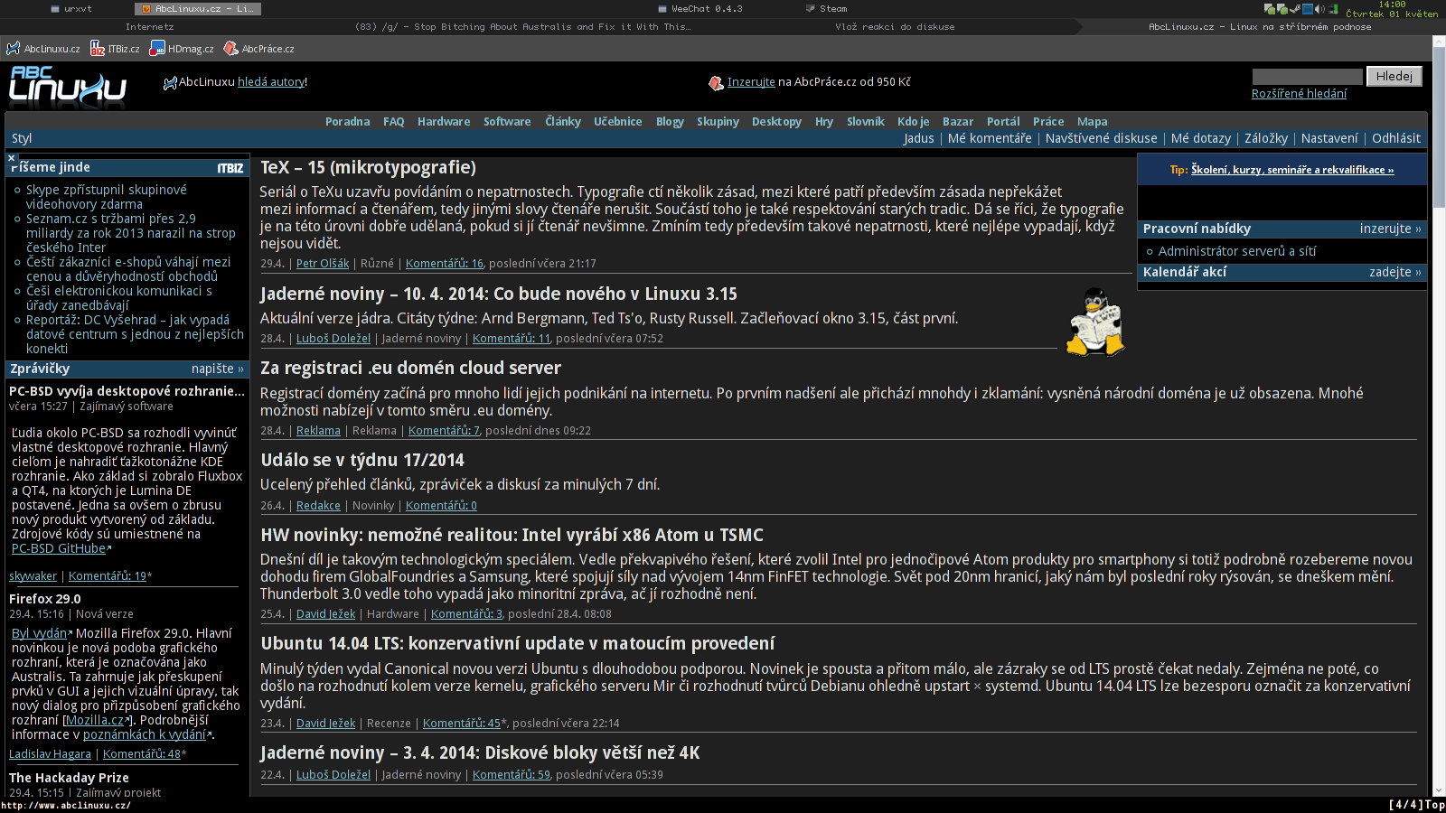Open the AbcLinuxu.cz bookmark in the bookmarks bar
Viewport: 1446px width, 813px height.
(x=43, y=49)
